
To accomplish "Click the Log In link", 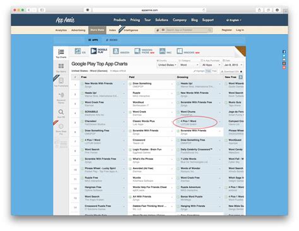I will pos(240,30).
